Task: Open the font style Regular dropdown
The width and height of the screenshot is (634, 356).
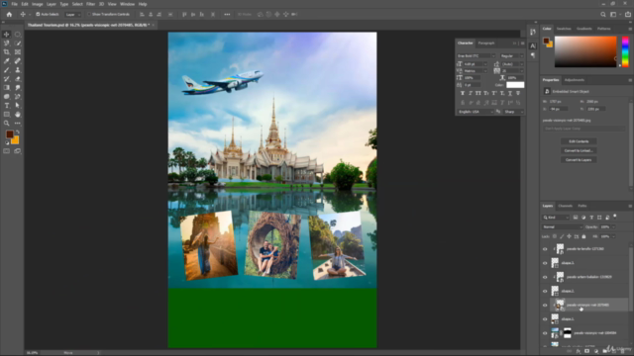Action: (511, 55)
